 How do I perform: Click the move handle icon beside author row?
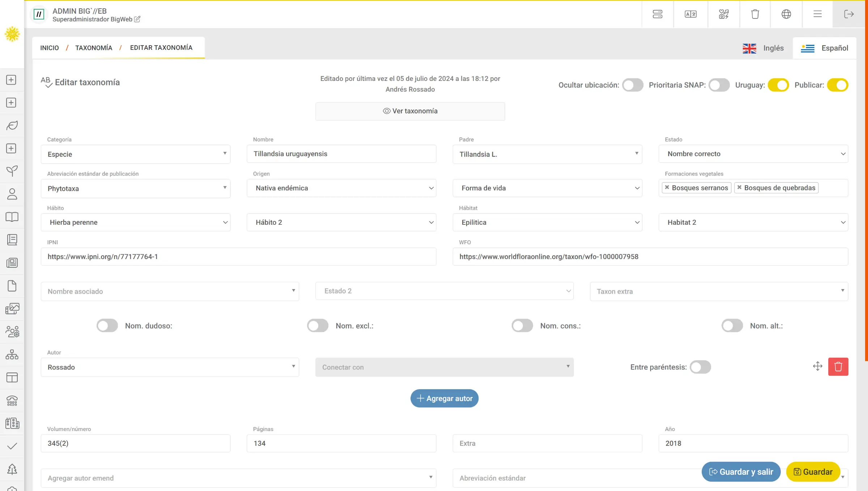[x=817, y=366]
